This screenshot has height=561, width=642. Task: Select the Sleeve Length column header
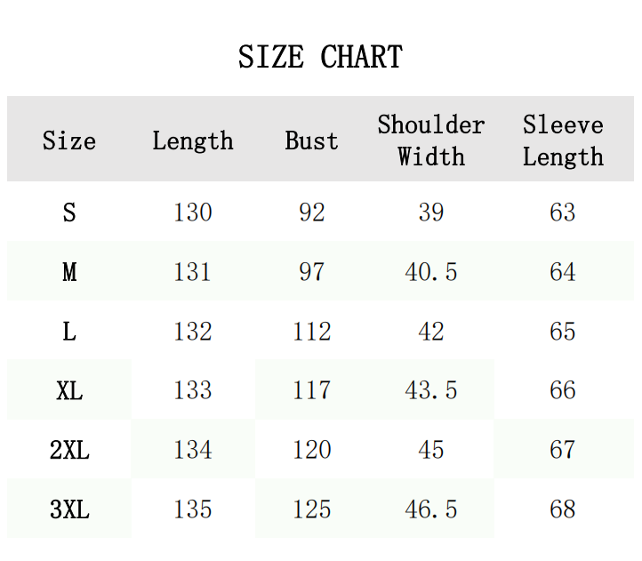(x=563, y=140)
